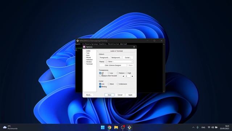
Task: Click the Looks in Terminal header
Action: [116, 51]
